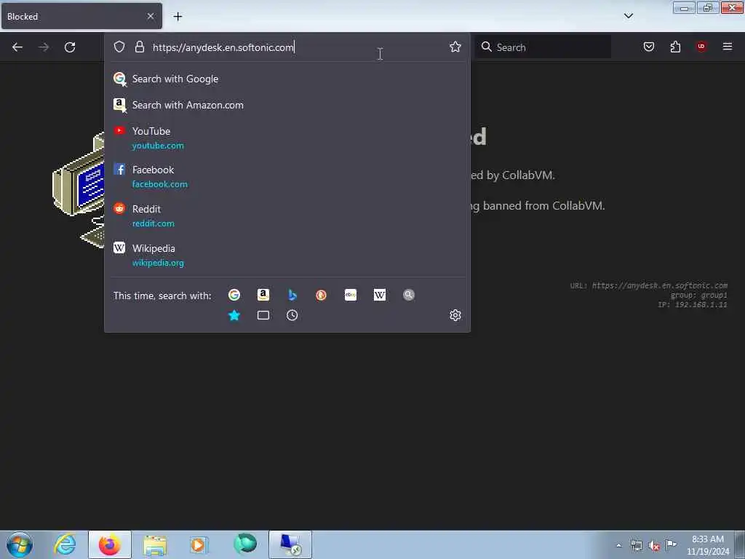745x559 pixels.
Task: Select the YouTube suggestion
Action: (x=287, y=138)
